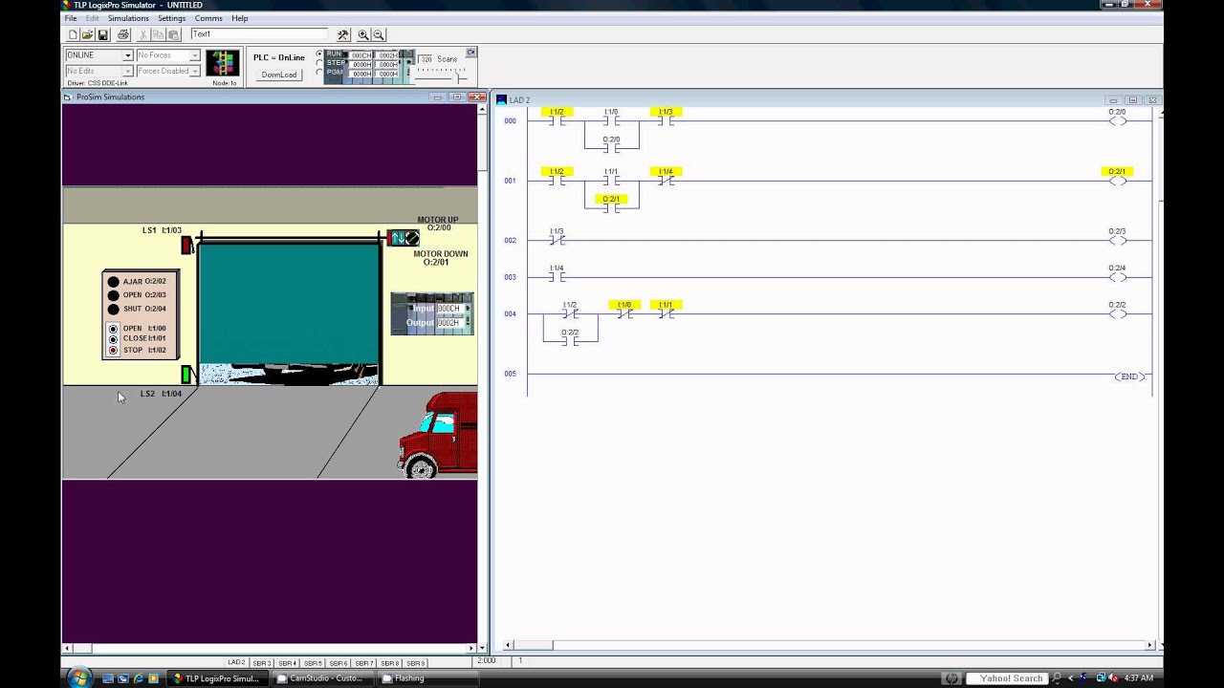Click the 320 scans value field
The image size is (1224, 688).
click(x=426, y=59)
